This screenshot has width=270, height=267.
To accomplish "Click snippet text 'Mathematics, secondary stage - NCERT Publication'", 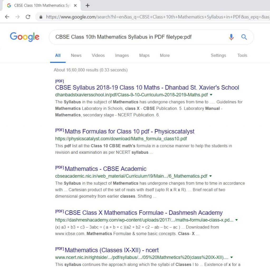I will pyautogui.click(x=105, y=115).
